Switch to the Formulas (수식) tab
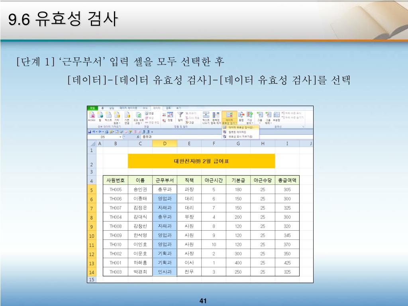 pyautogui.click(x=145, y=108)
